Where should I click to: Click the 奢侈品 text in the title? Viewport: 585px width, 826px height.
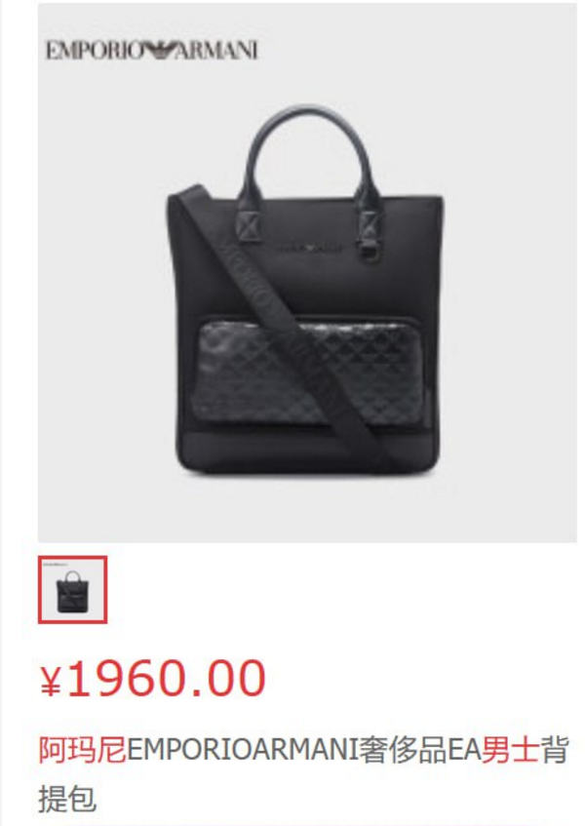tap(403, 750)
